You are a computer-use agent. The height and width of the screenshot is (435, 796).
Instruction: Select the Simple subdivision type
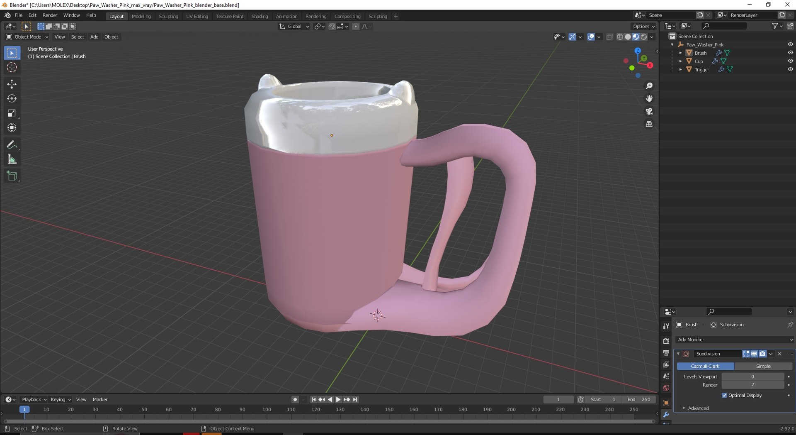763,367
